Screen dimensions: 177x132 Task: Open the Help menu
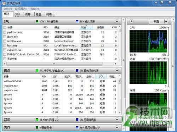[35, 9]
